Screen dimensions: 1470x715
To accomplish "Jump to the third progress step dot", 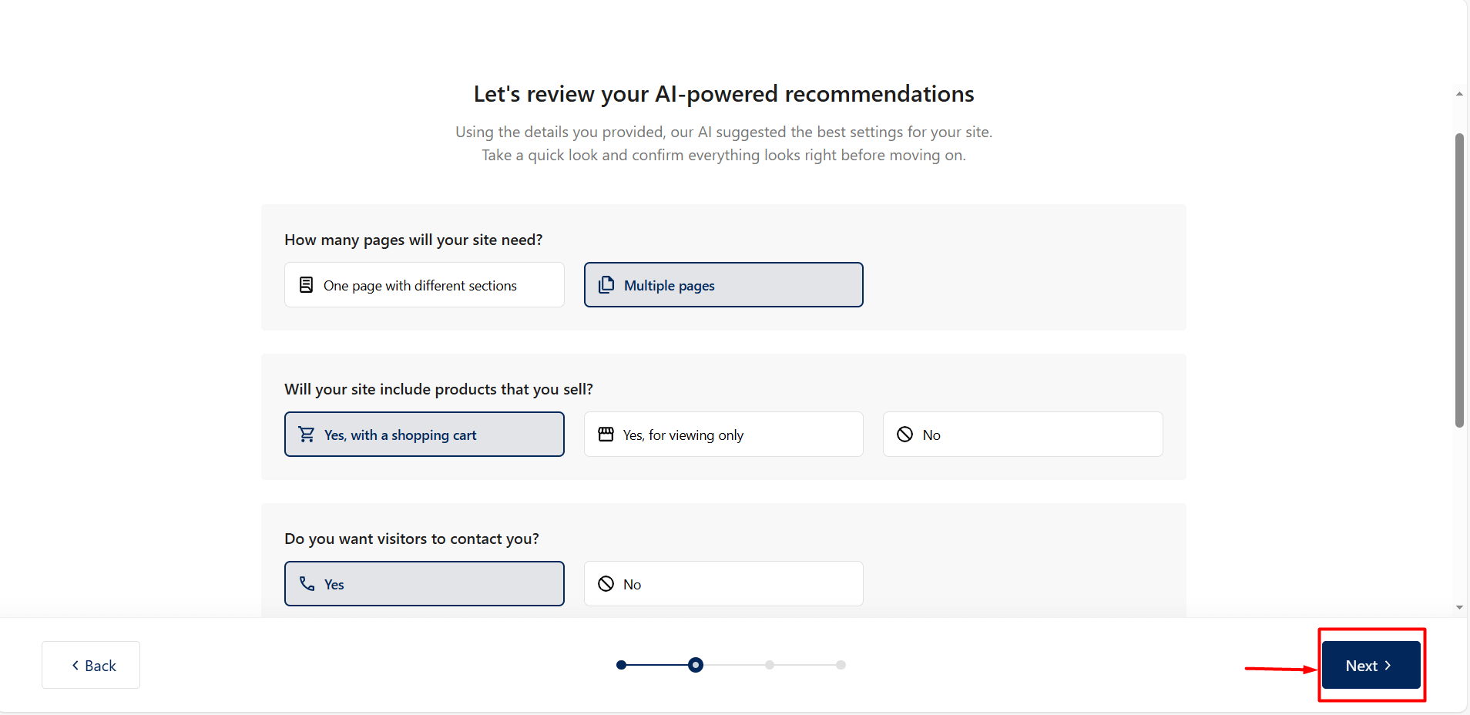I will pos(770,665).
